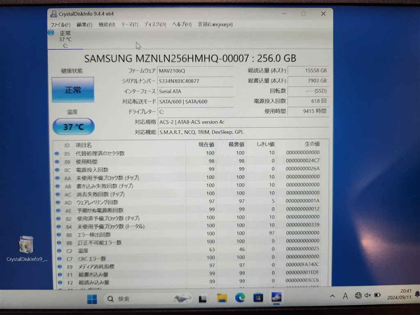Viewport: 420px width, 315px height.
Task: Click the IME input mode indicator A
Action: coord(345,296)
